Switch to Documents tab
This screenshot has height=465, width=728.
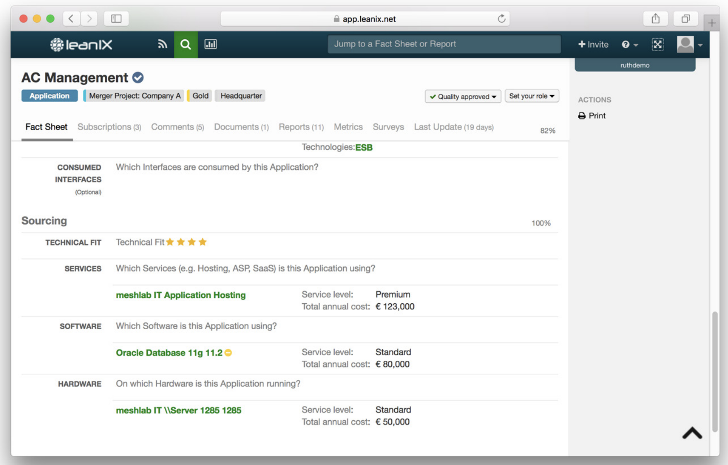point(241,127)
